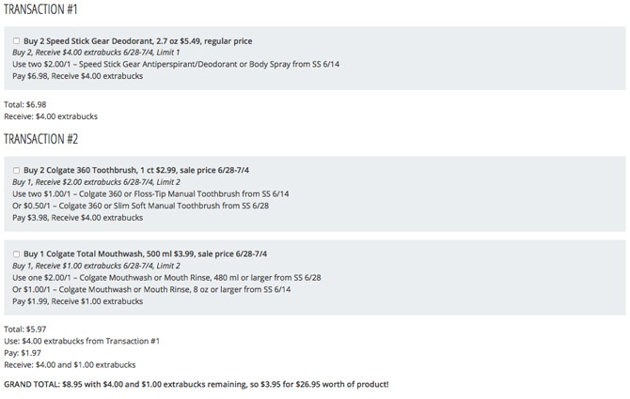630x399 pixels.
Task: Click 'Pay $6.98, Receive $4.00 extrabucks' text
Action: (x=77, y=76)
